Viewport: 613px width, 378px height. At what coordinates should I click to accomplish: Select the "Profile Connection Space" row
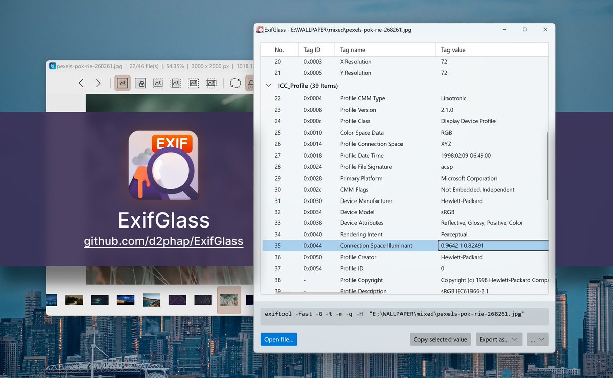[x=405, y=144]
